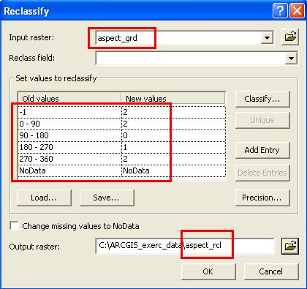The height and width of the screenshot is (289, 307).
Task: Close the Reclassify dialog
Action: (x=297, y=11)
